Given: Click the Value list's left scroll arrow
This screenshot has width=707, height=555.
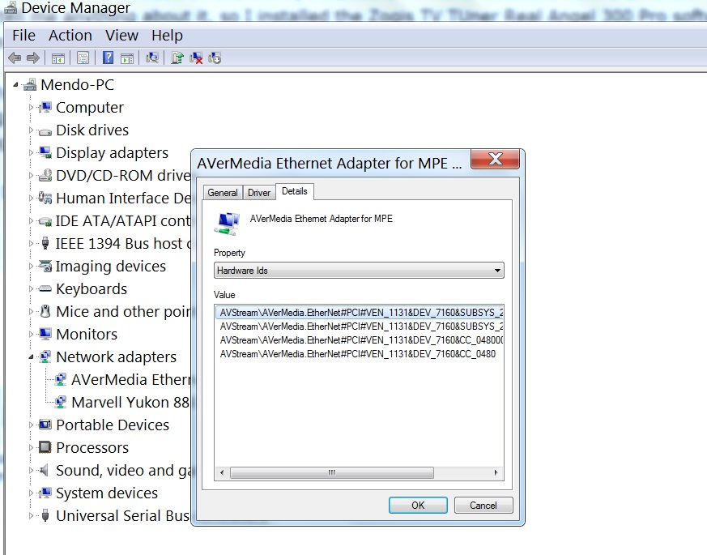Looking at the screenshot, I should point(221,472).
